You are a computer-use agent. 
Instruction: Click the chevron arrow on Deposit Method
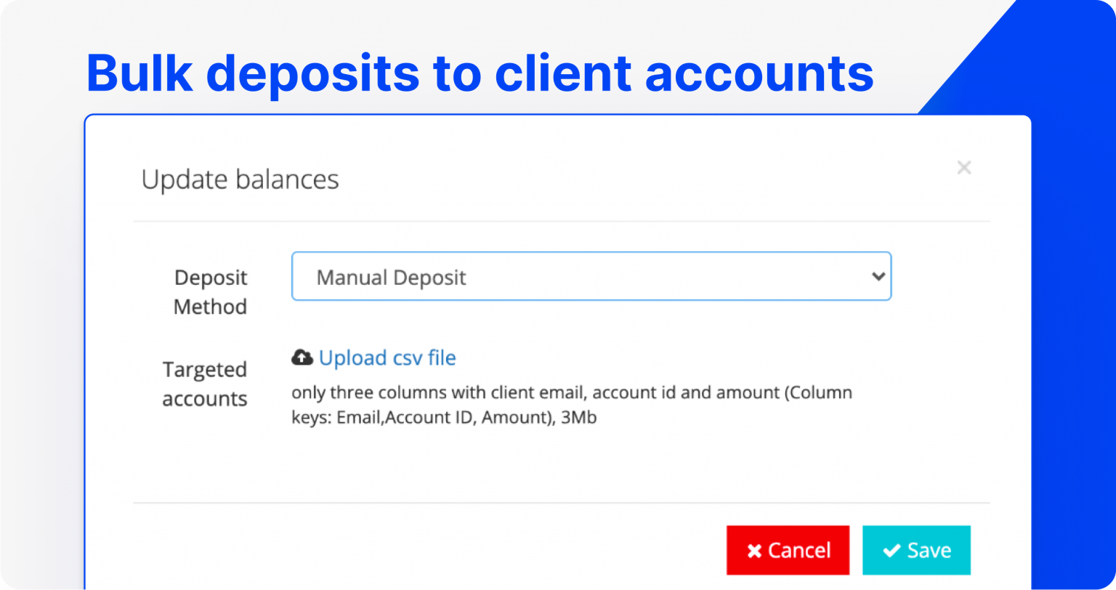(878, 277)
